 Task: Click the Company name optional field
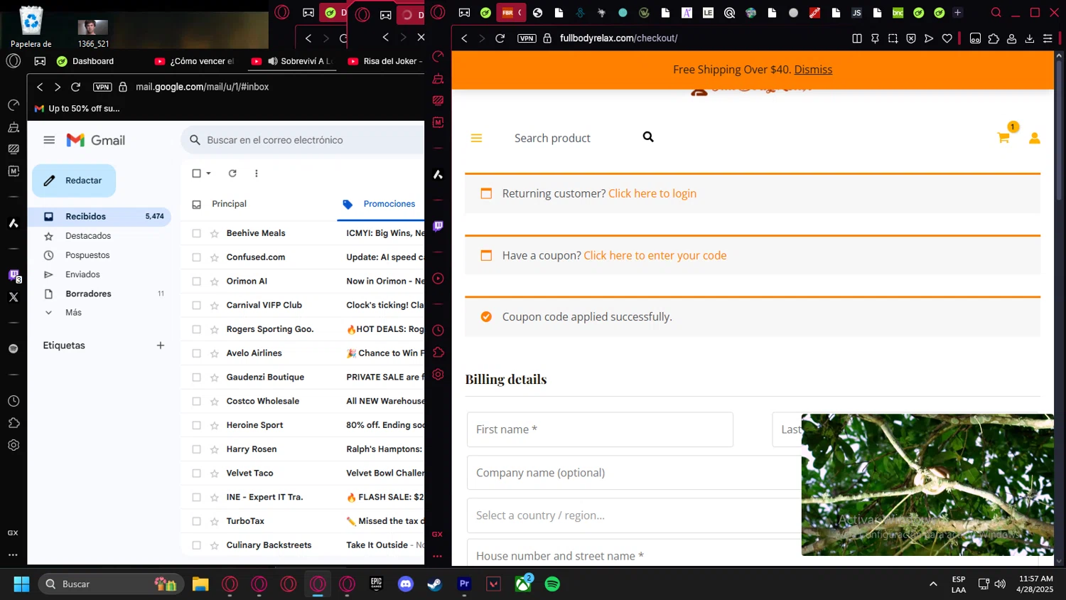634,473
